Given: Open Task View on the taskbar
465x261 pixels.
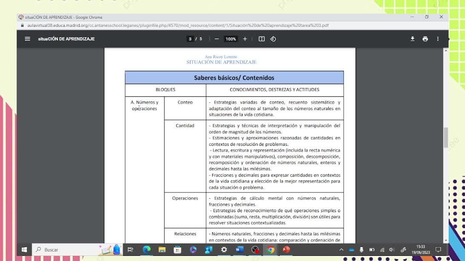Looking at the screenshot, I should [x=130, y=250].
